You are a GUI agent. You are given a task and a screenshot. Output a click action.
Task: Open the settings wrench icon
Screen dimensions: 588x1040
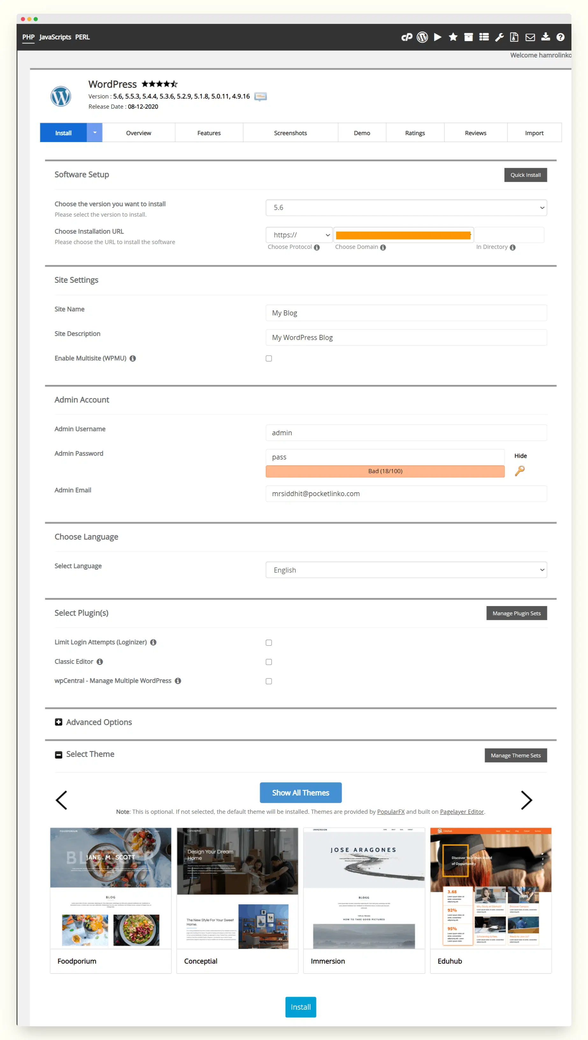499,37
